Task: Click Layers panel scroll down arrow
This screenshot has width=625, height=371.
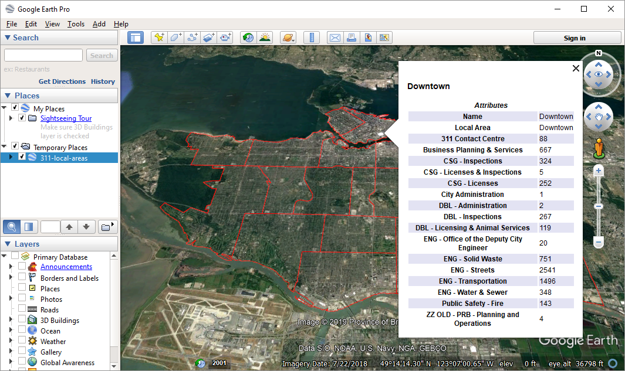Action: (x=114, y=366)
